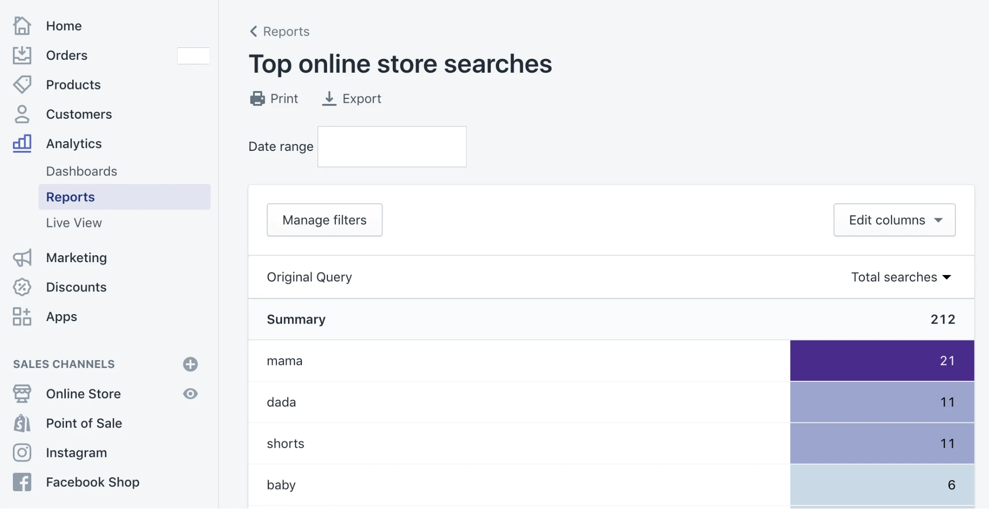Click the Customers person icon
The width and height of the screenshot is (989, 509).
click(22, 114)
